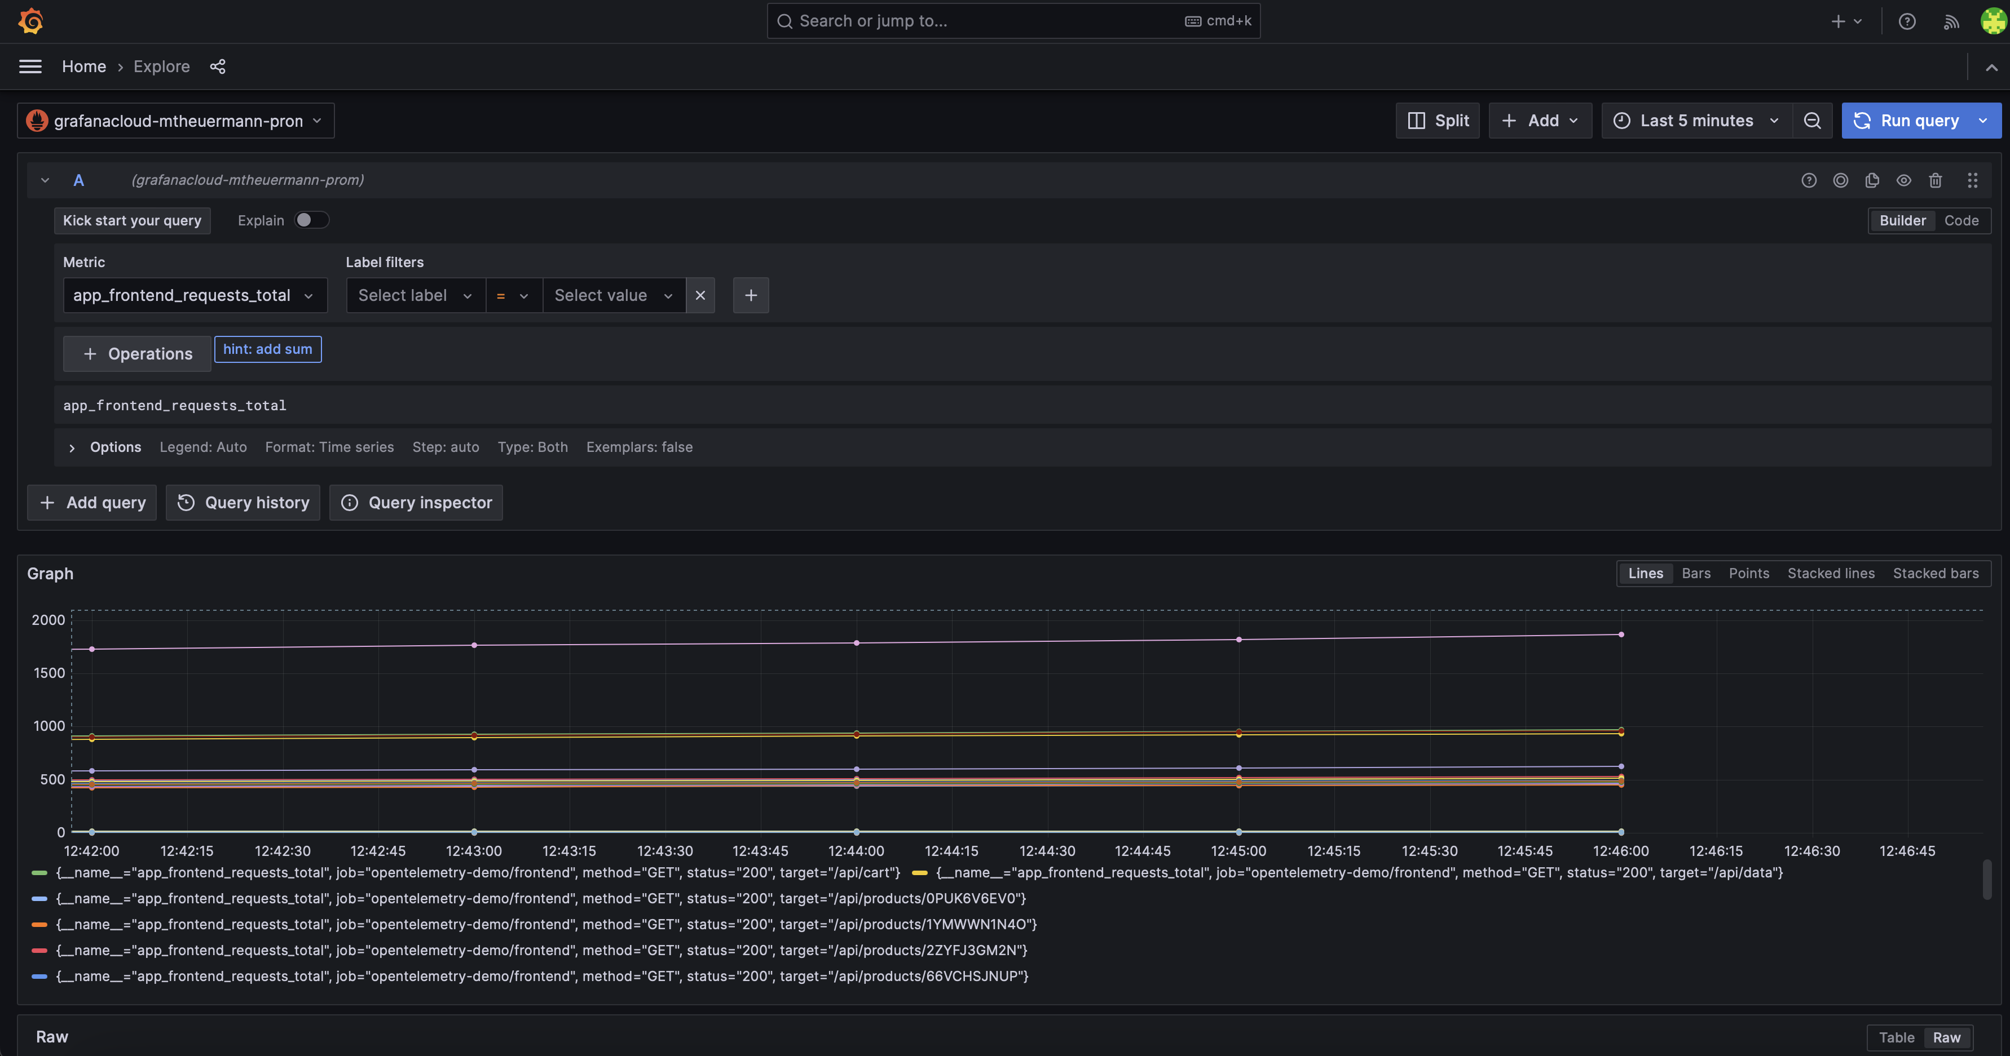This screenshot has height=1056, width=2010.
Task: Click orange legend swatch for 1YMWWN1N4O series
Action: pos(39,924)
